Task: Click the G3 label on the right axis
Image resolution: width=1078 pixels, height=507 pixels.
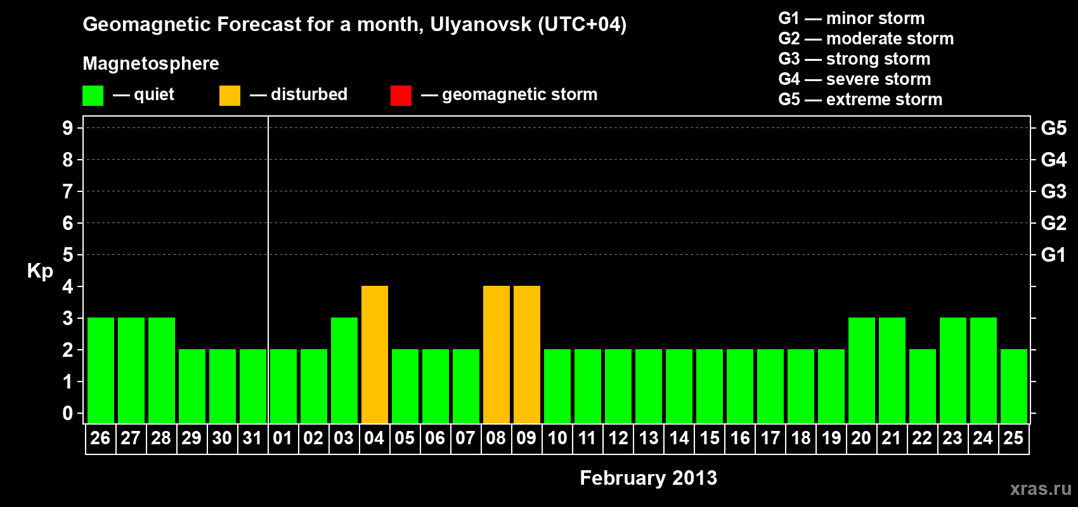Action: coord(1054,191)
